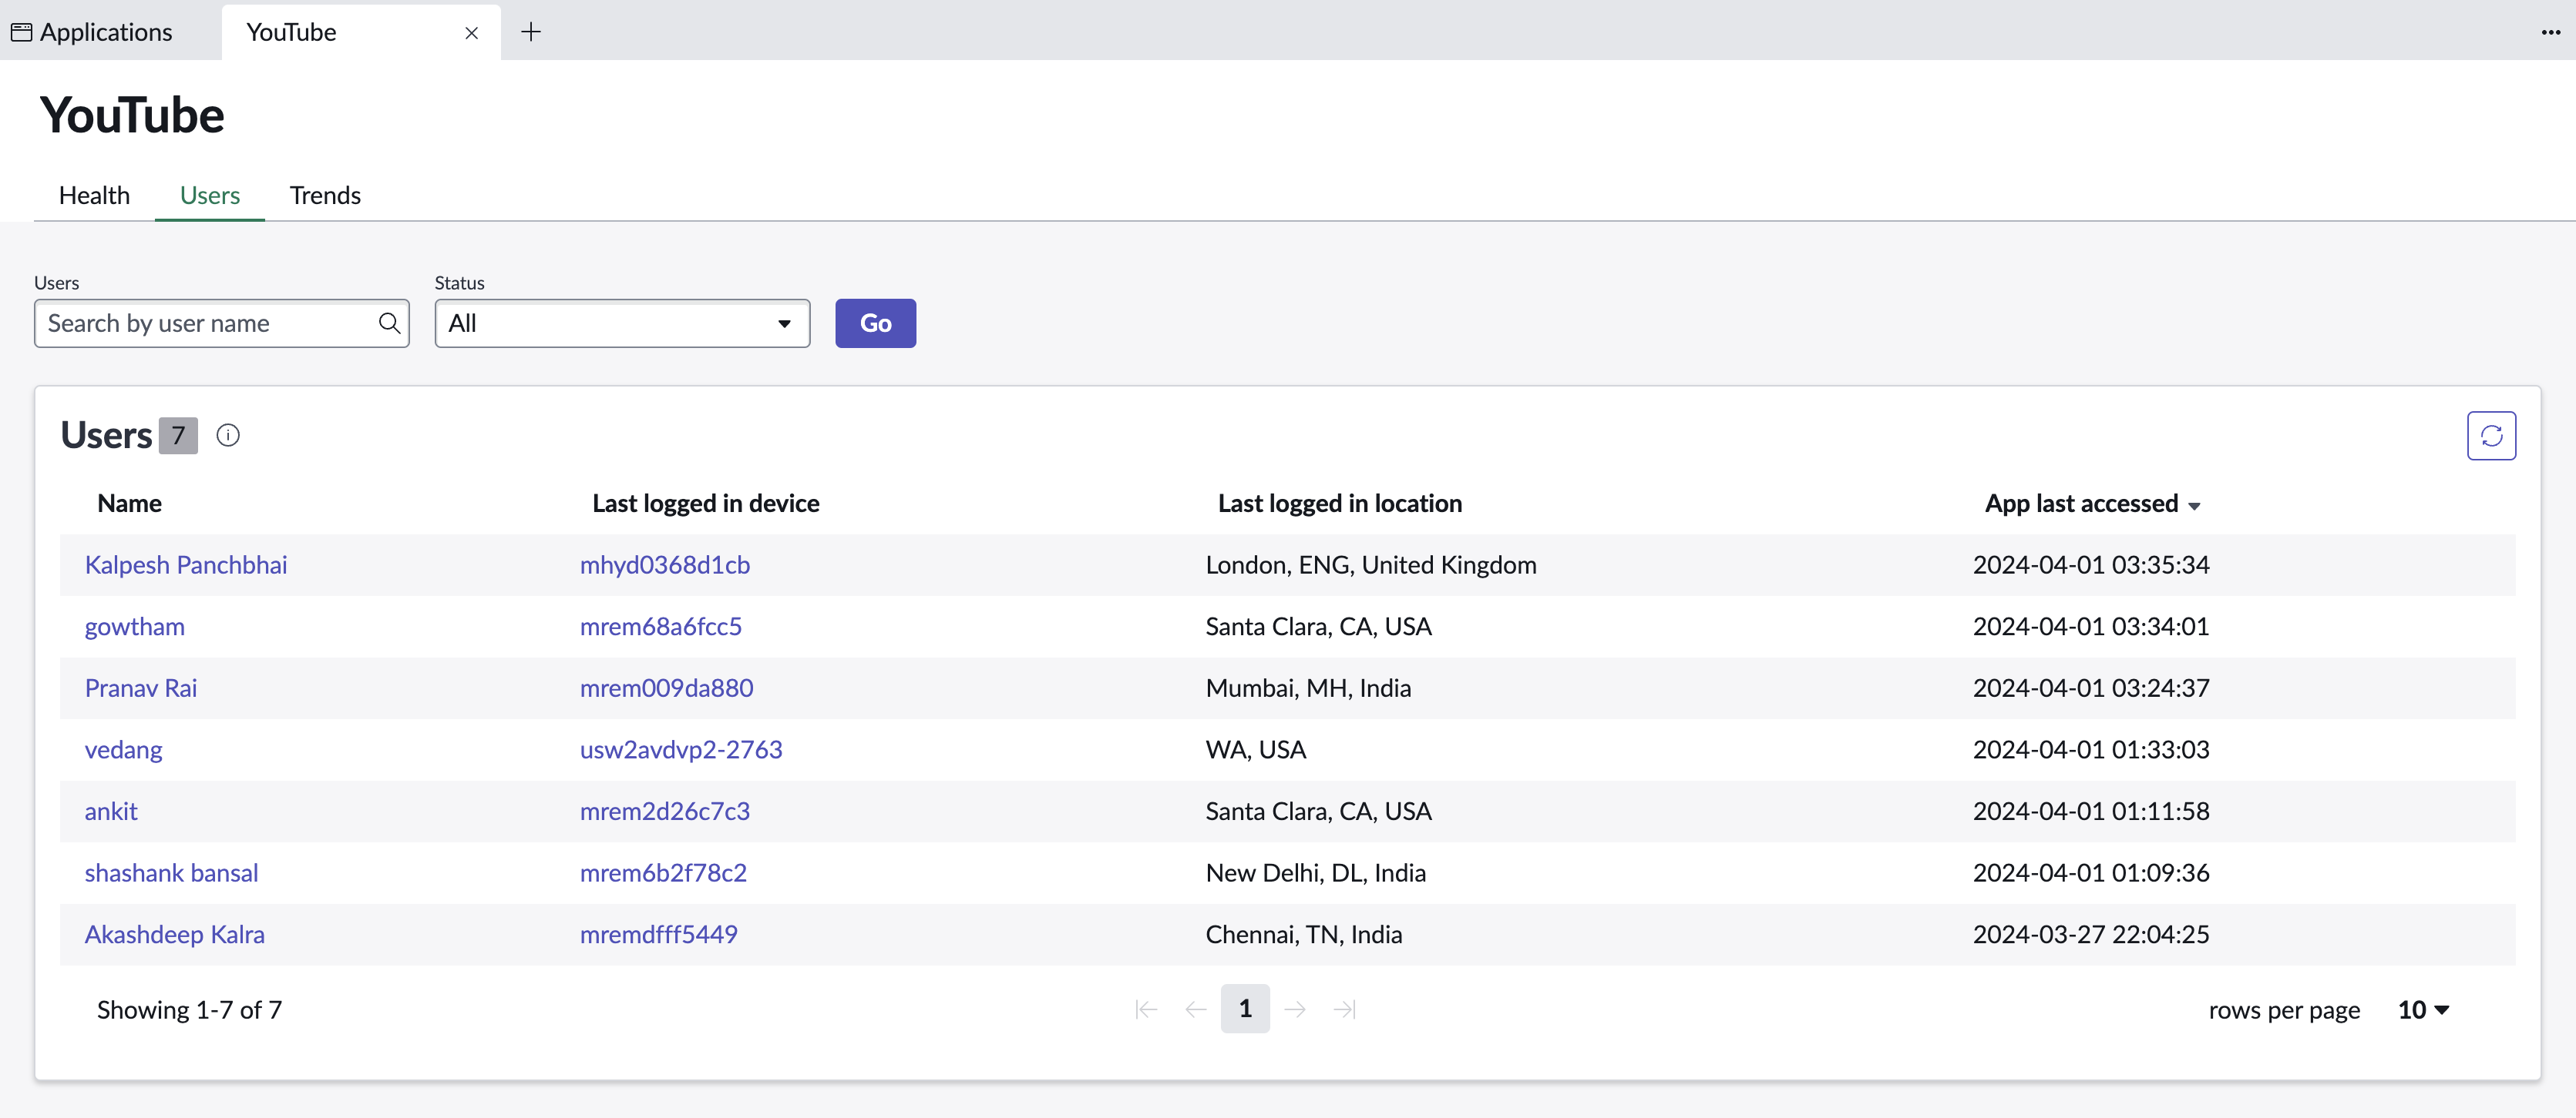Open user Akashdeep Kalra
This screenshot has height=1118, width=2576.
[175, 936]
